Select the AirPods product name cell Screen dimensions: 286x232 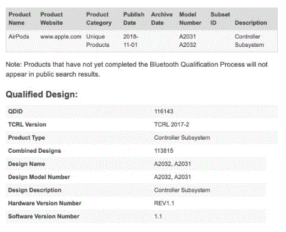(19, 37)
